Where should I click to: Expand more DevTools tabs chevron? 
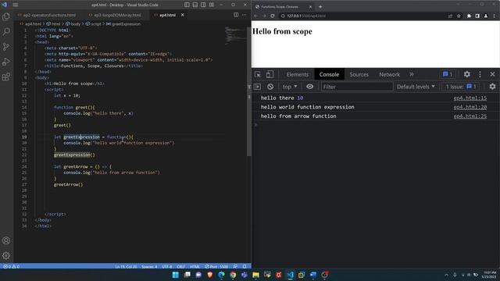(412, 74)
